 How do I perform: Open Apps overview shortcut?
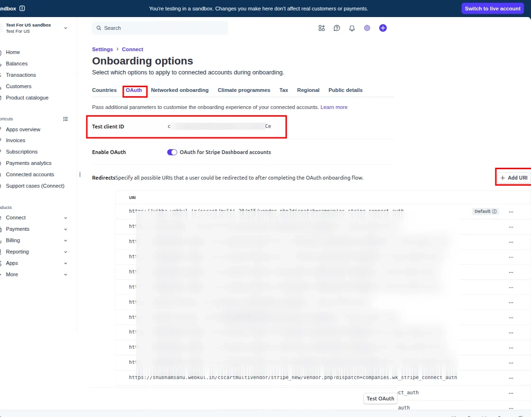click(23, 129)
